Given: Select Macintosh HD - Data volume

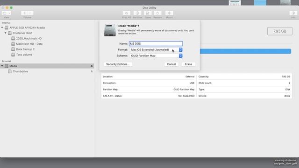Looking at the screenshot, I should point(29,44).
